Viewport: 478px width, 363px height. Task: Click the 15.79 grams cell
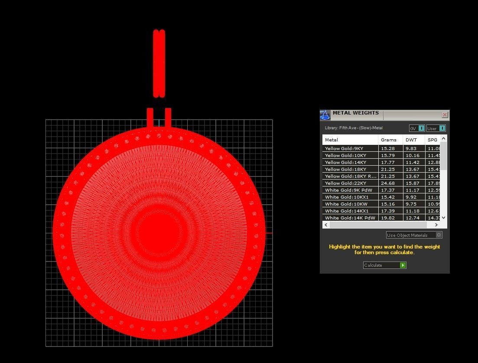click(390, 155)
